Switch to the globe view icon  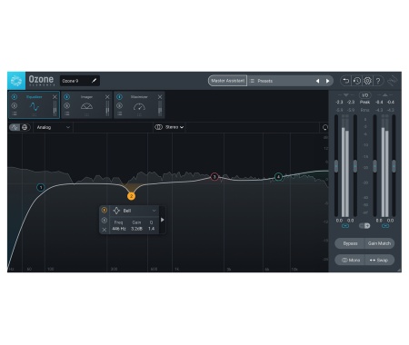25,127
